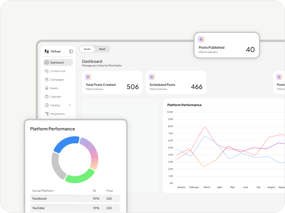Click the Scheduled Posts card icon

pyautogui.click(x=152, y=77)
